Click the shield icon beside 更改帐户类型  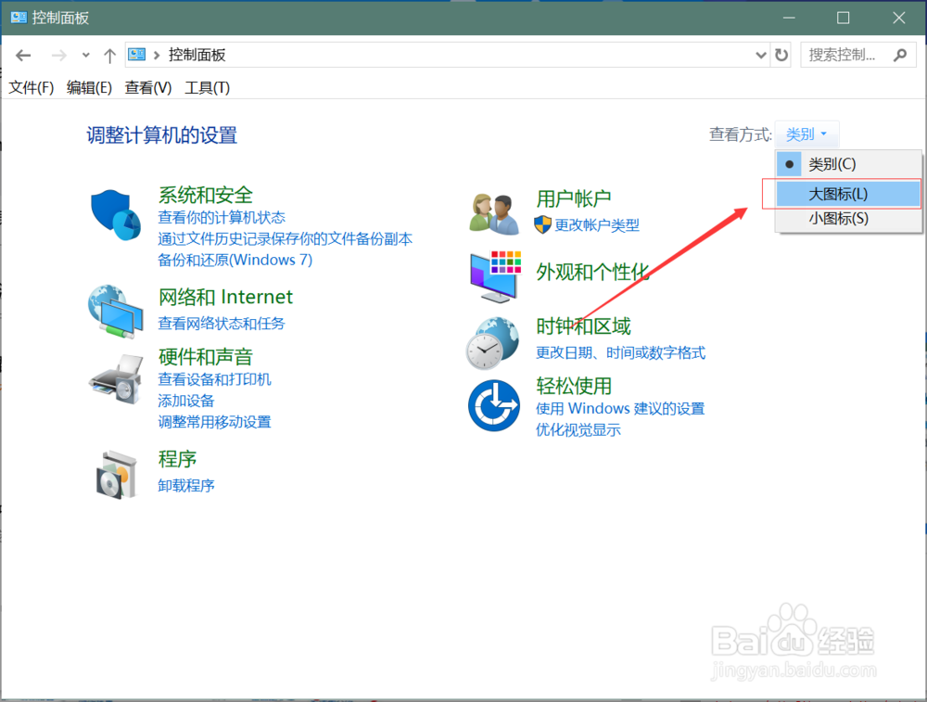point(542,224)
